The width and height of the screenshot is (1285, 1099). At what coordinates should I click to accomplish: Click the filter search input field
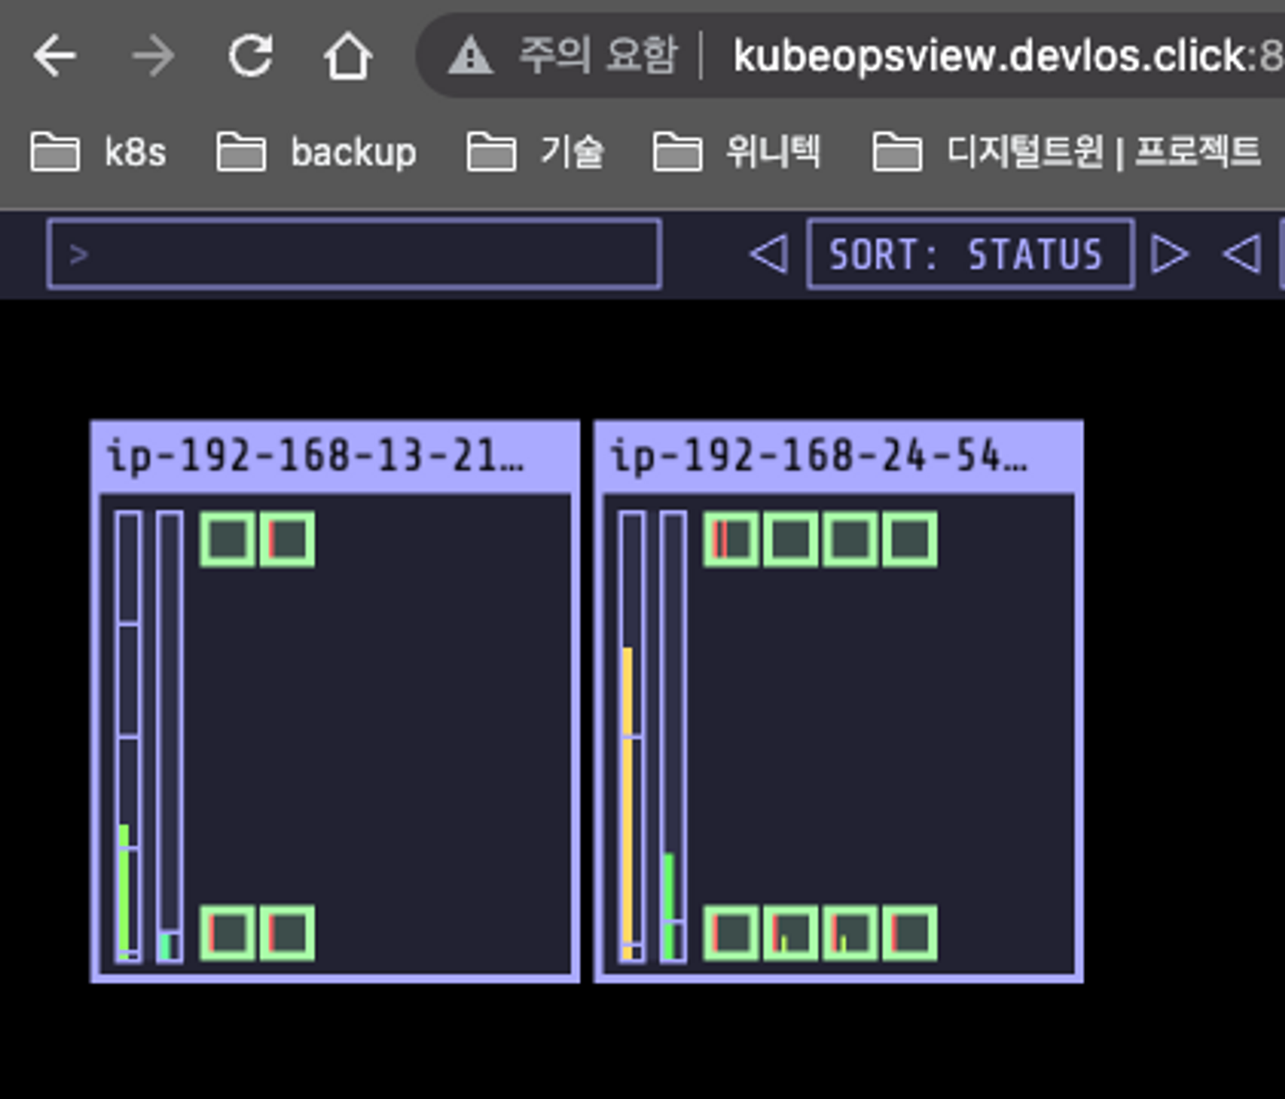[x=355, y=254]
